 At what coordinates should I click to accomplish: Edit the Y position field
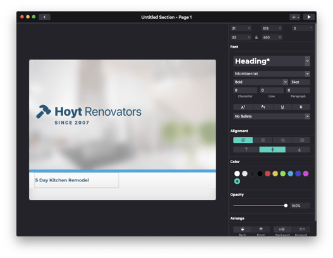pos(272,28)
